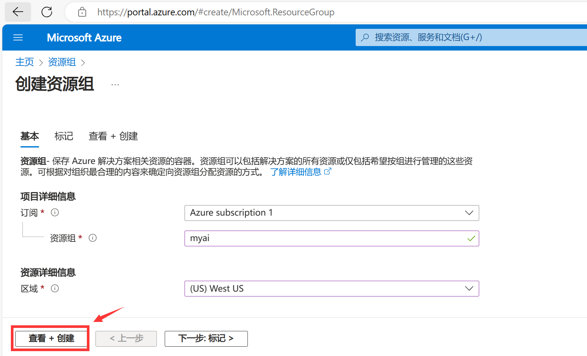This screenshot has height=356, width=587.
Task: Click the lock icon in address bar
Action: (82, 12)
